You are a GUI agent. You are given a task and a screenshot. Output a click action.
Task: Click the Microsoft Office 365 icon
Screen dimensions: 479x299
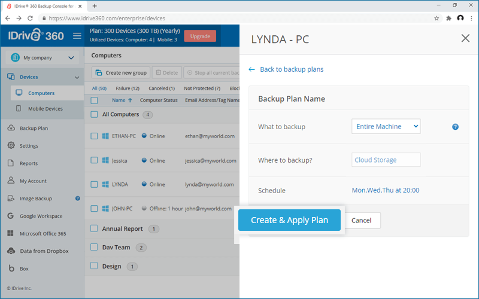10,233
